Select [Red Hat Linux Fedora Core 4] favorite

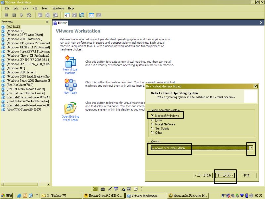26,93
